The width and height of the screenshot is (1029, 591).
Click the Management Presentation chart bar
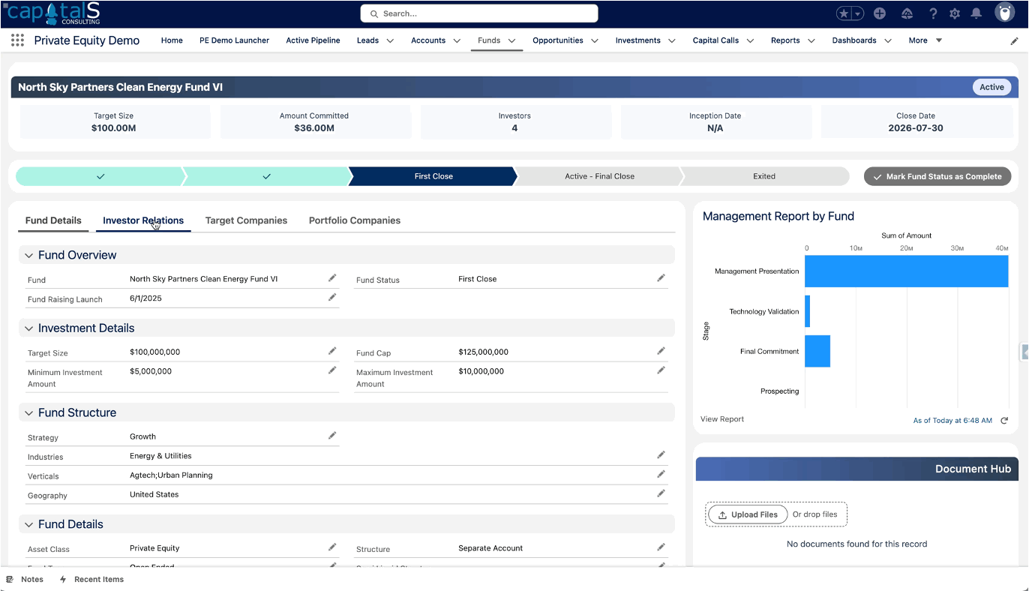coord(907,271)
